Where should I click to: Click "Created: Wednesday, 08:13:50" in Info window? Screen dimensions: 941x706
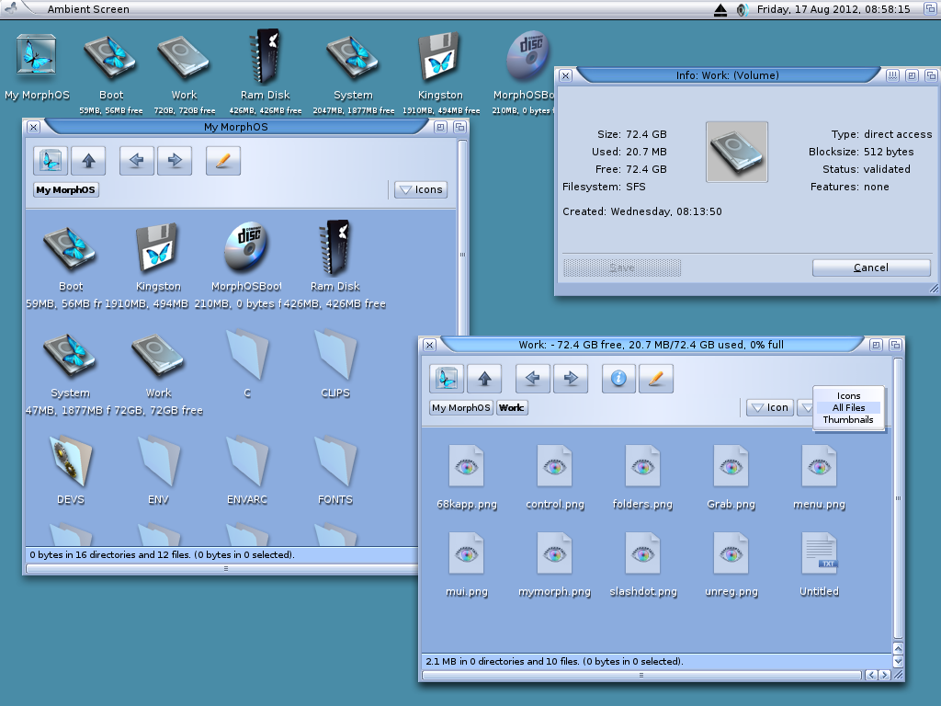(x=642, y=211)
